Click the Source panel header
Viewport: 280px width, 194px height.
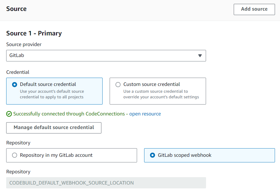tap(16, 9)
